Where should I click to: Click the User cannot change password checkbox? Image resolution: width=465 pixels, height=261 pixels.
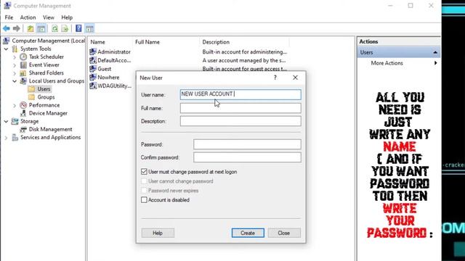pyautogui.click(x=144, y=181)
